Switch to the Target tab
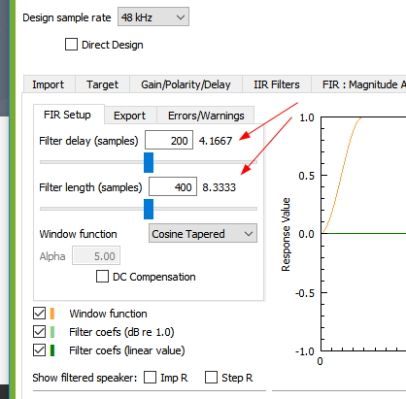The height and width of the screenshot is (399, 406). coord(102,84)
